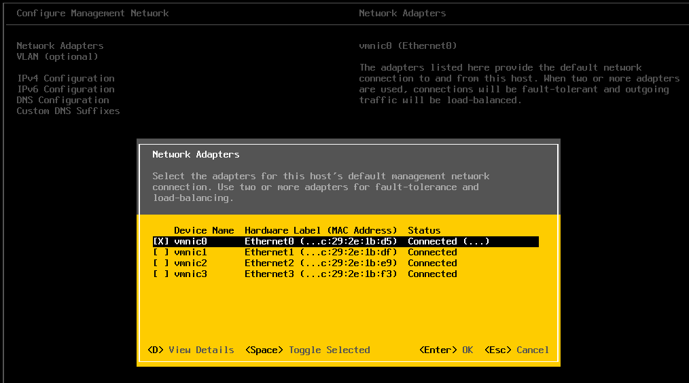Select the Ethernet1 hardware label row
Viewport: 689px width, 383px height.
coord(321,252)
